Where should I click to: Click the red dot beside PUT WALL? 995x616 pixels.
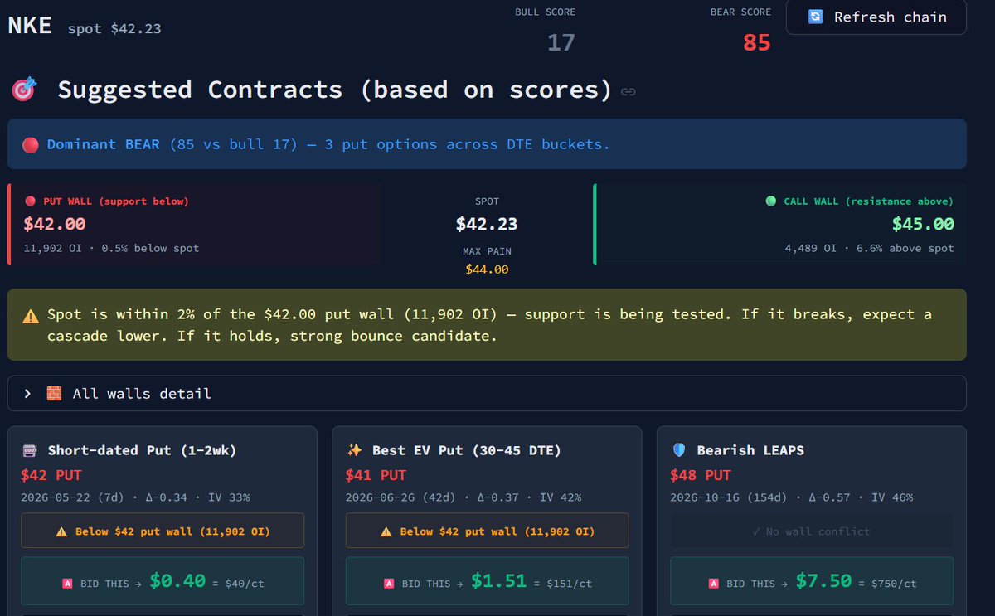point(31,201)
